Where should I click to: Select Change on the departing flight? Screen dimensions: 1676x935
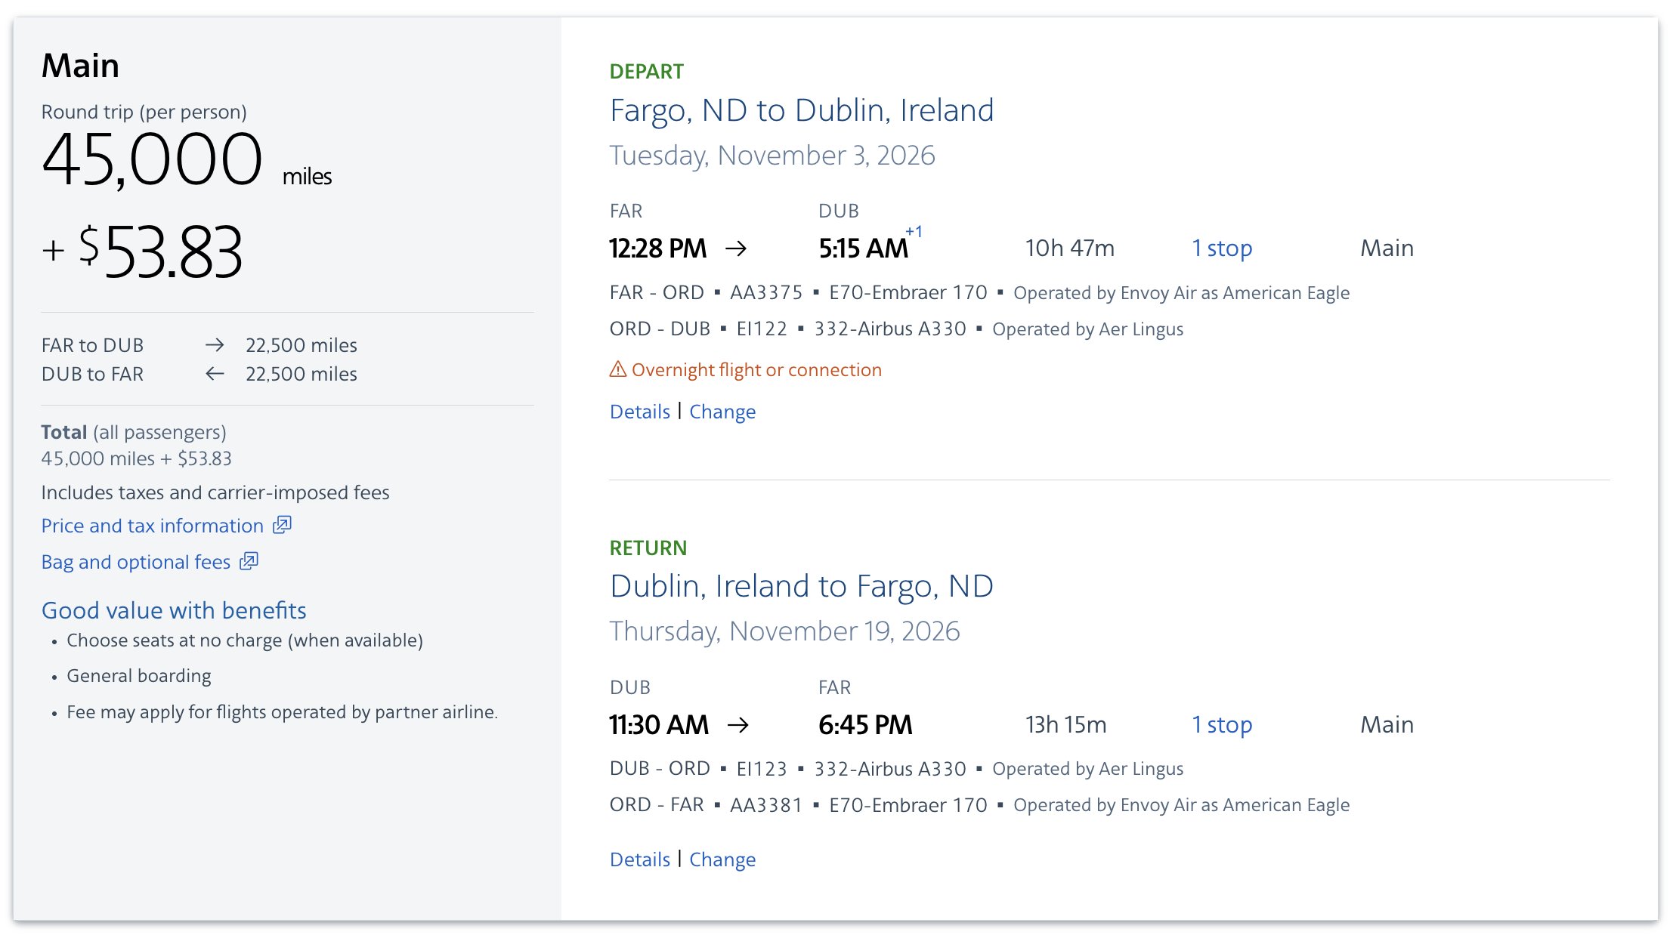[x=722, y=411]
